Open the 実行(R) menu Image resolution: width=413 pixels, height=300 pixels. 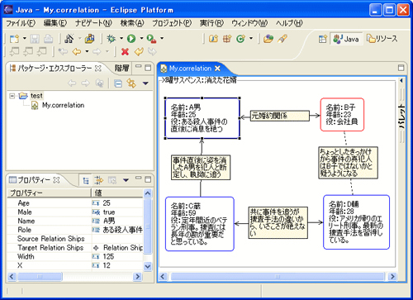click(211, 23)
